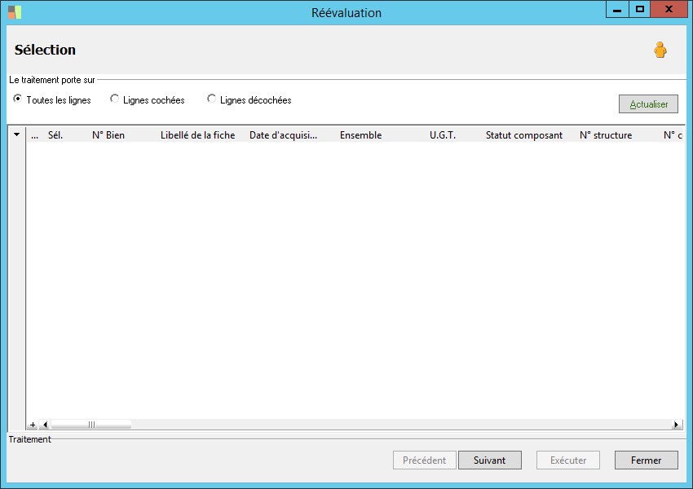Choose Lignes décochées radio button
The image size is (693, 489).
point(212,99)
